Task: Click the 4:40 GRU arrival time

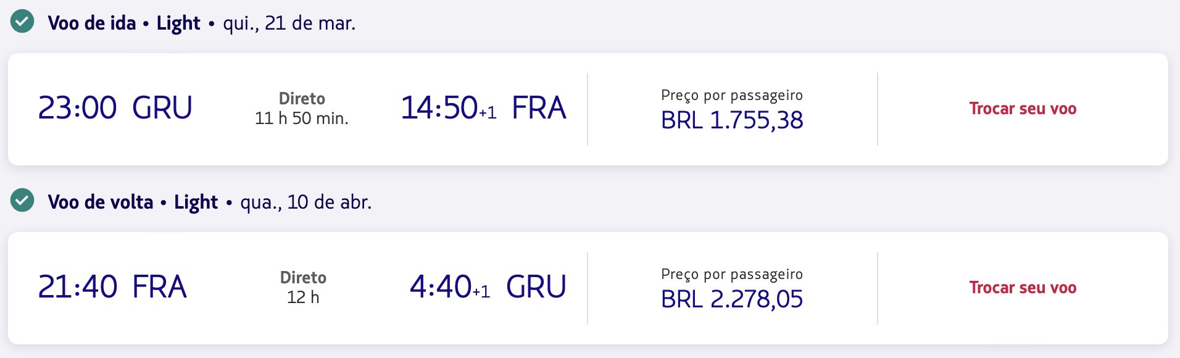Action: click(488, 286)
